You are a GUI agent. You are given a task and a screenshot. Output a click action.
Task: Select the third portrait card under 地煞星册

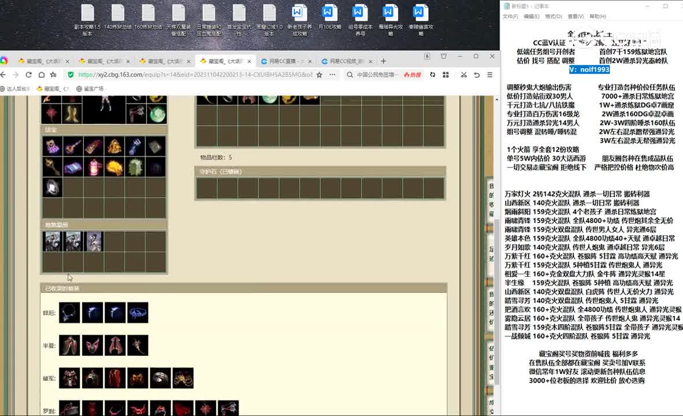point(94,242)
